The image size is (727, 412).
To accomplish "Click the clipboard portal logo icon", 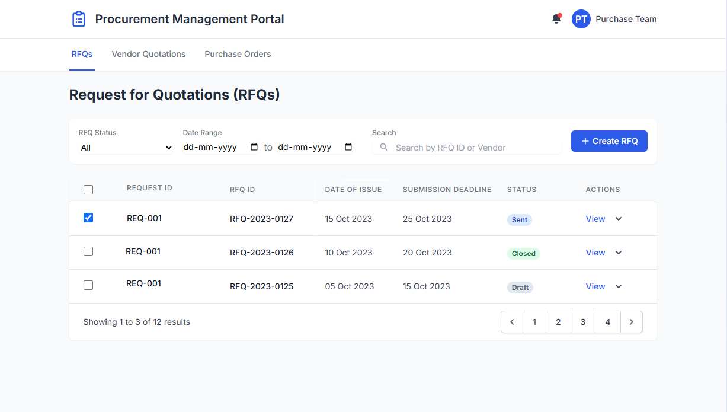I will 79,19.
